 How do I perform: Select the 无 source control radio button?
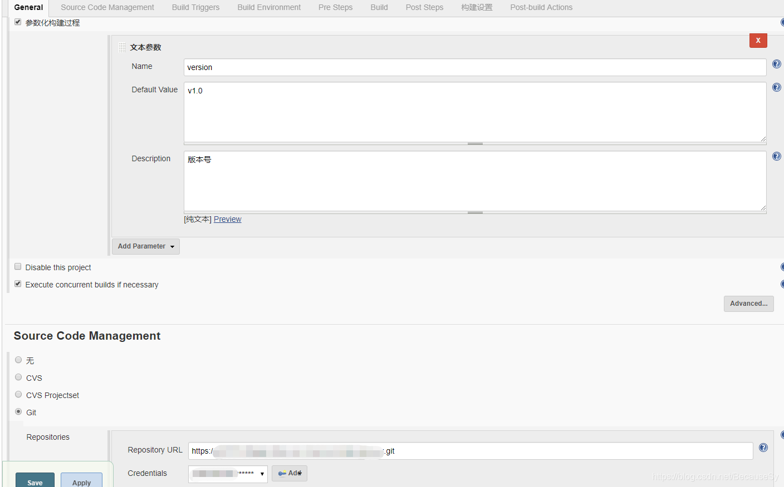[18, 360]
